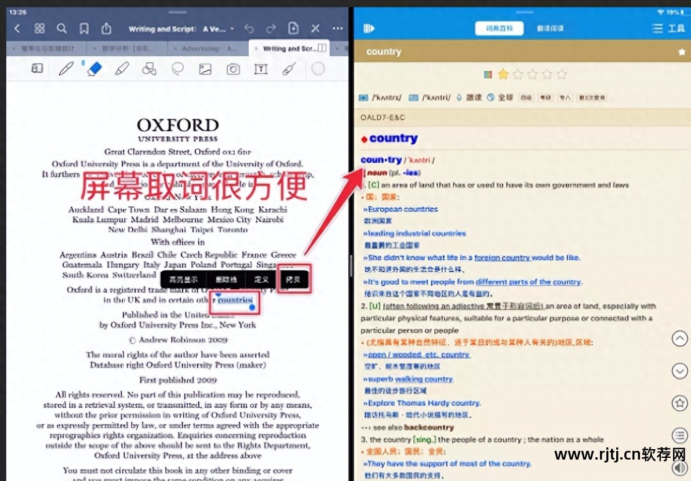Open the eraser size circle option

(318, 69)
